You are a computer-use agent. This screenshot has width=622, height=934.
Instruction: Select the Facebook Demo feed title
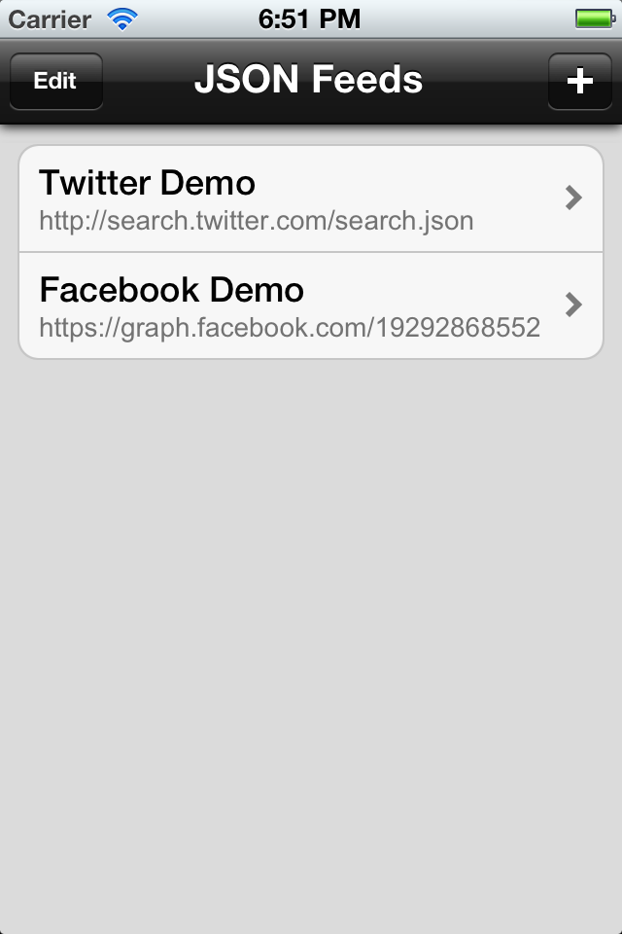[171, 290]
